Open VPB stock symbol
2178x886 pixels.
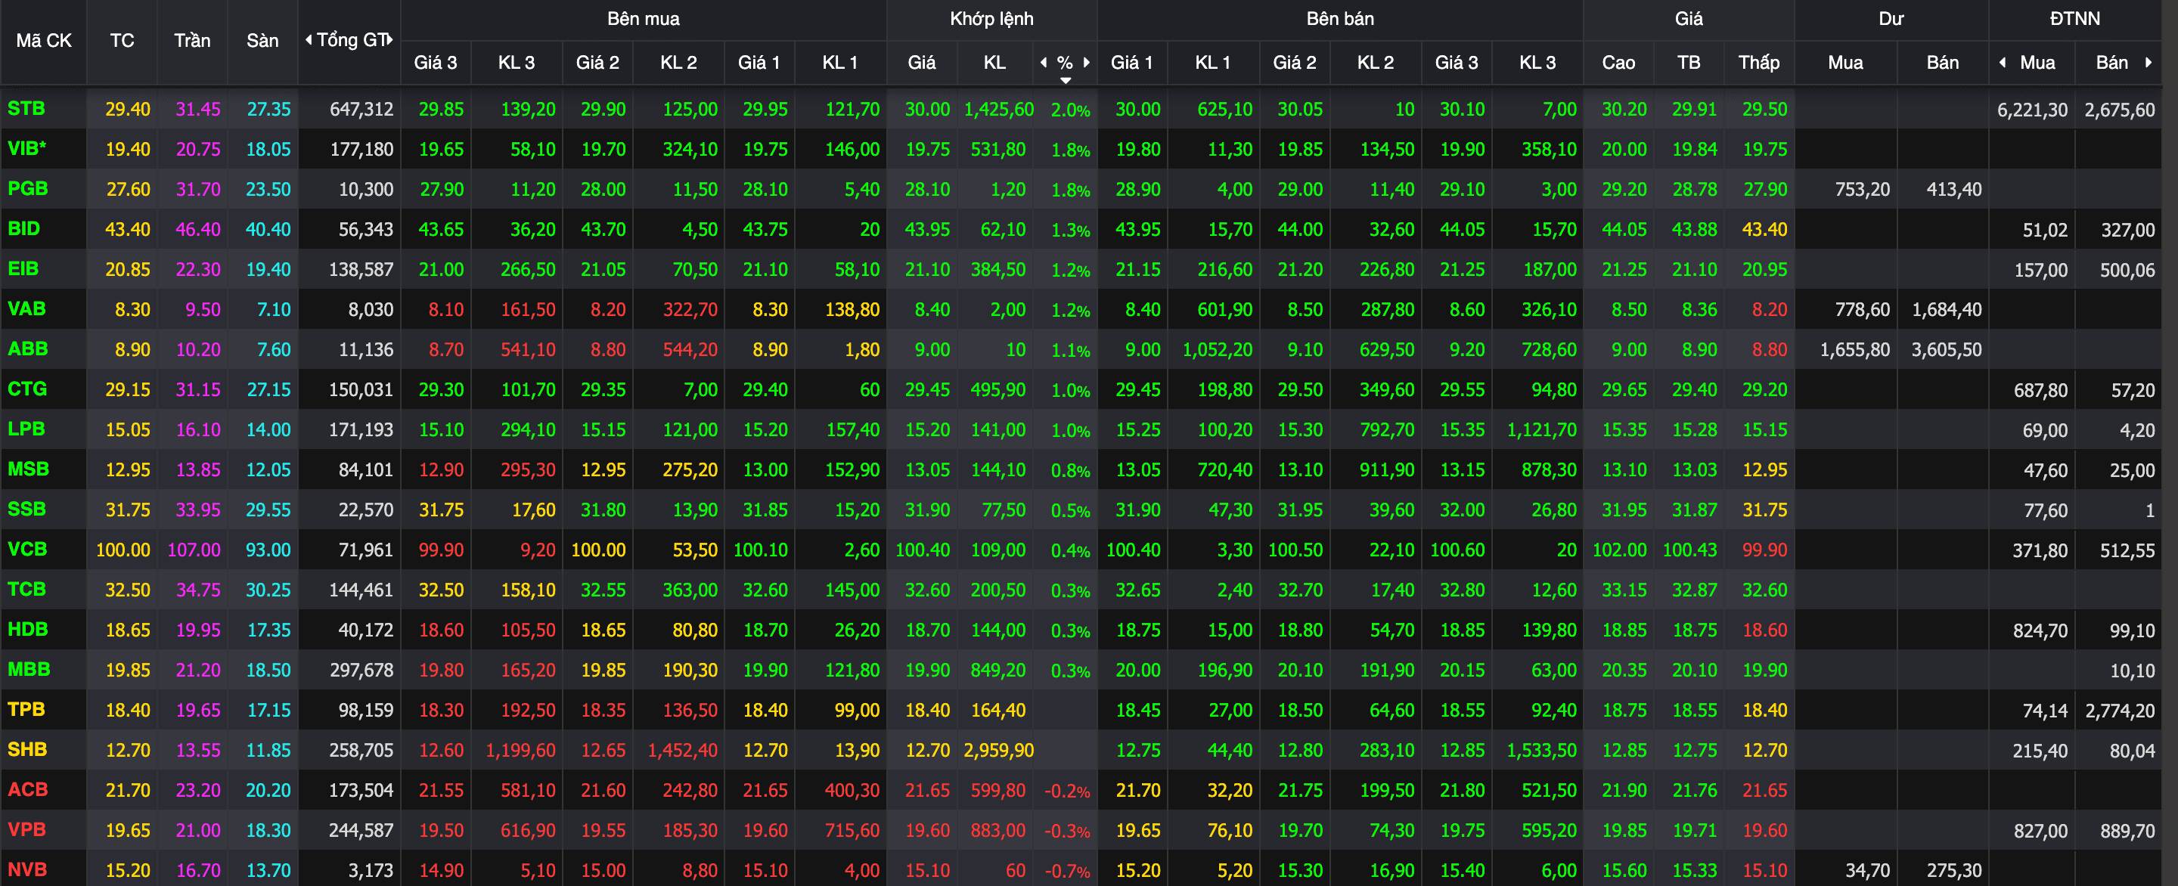26,829
